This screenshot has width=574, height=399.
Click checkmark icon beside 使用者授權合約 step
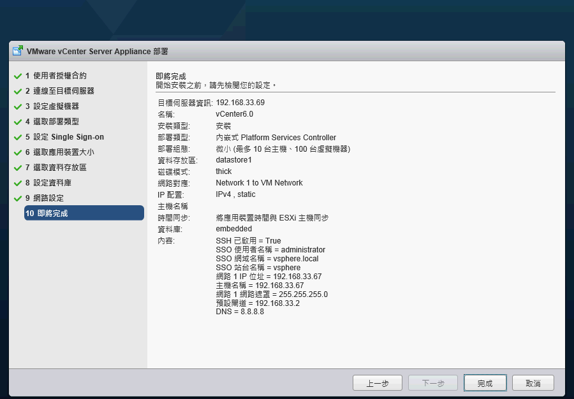click(x=18, y=76)
